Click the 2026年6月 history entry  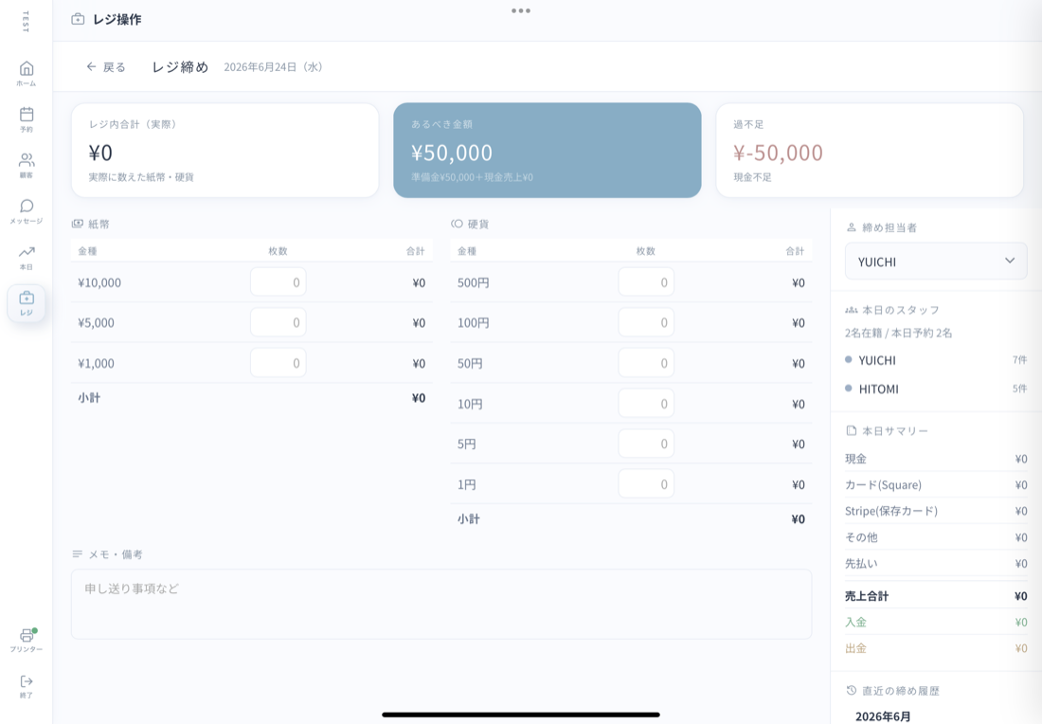click(883, 716)
